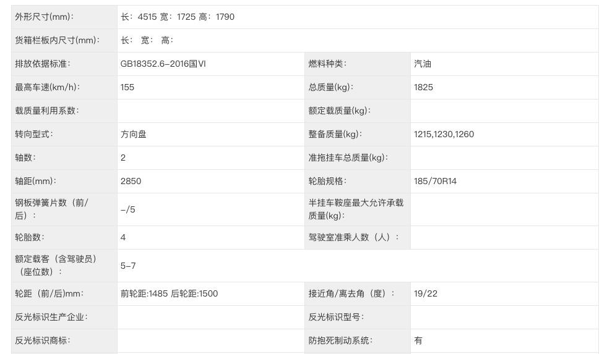Viewport: 602px width, 354px height.
Task: Select the tire specification 185/70R14
Action: [436, 181]
